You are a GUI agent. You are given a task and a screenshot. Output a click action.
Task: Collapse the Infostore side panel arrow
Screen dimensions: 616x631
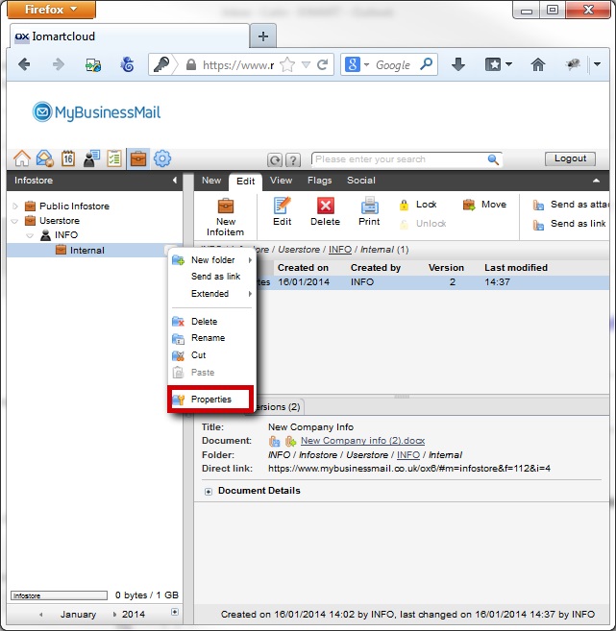tap(174, 180)
